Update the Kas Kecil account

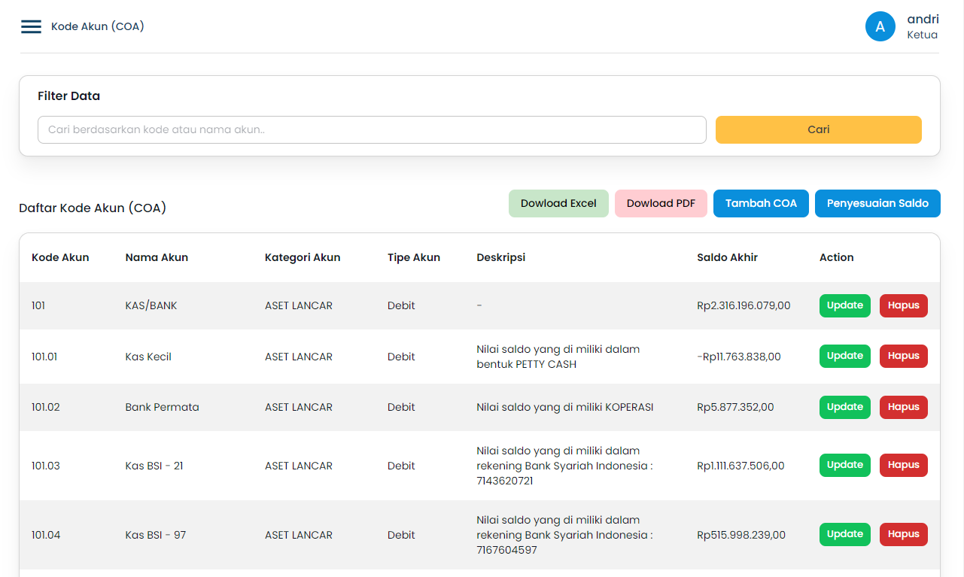tap(844, 356)
